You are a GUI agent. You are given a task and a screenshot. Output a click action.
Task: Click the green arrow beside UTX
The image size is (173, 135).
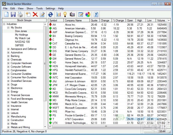pos(50,123)
